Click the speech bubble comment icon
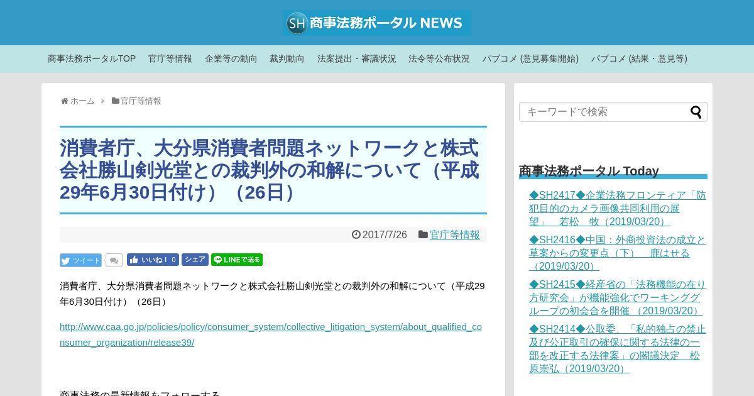Screen dimensions: 754x396 114,260
